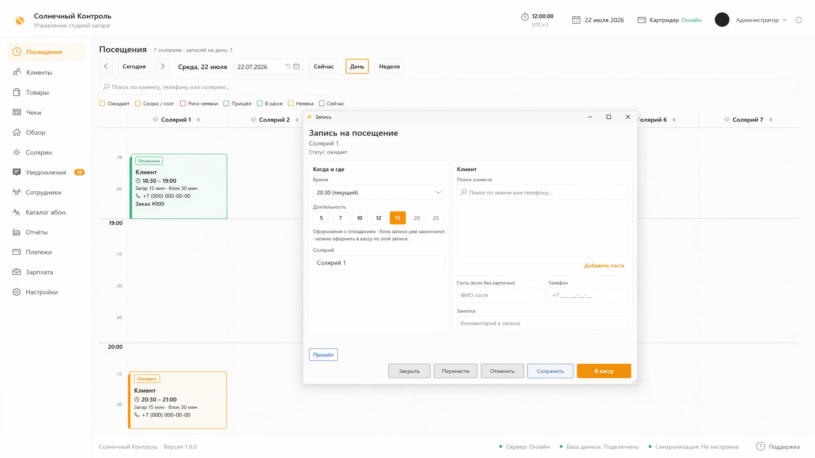This screenshot has width=815, height=458.
Task: Open the Посещения sidebar section
Action: (46, 52)
